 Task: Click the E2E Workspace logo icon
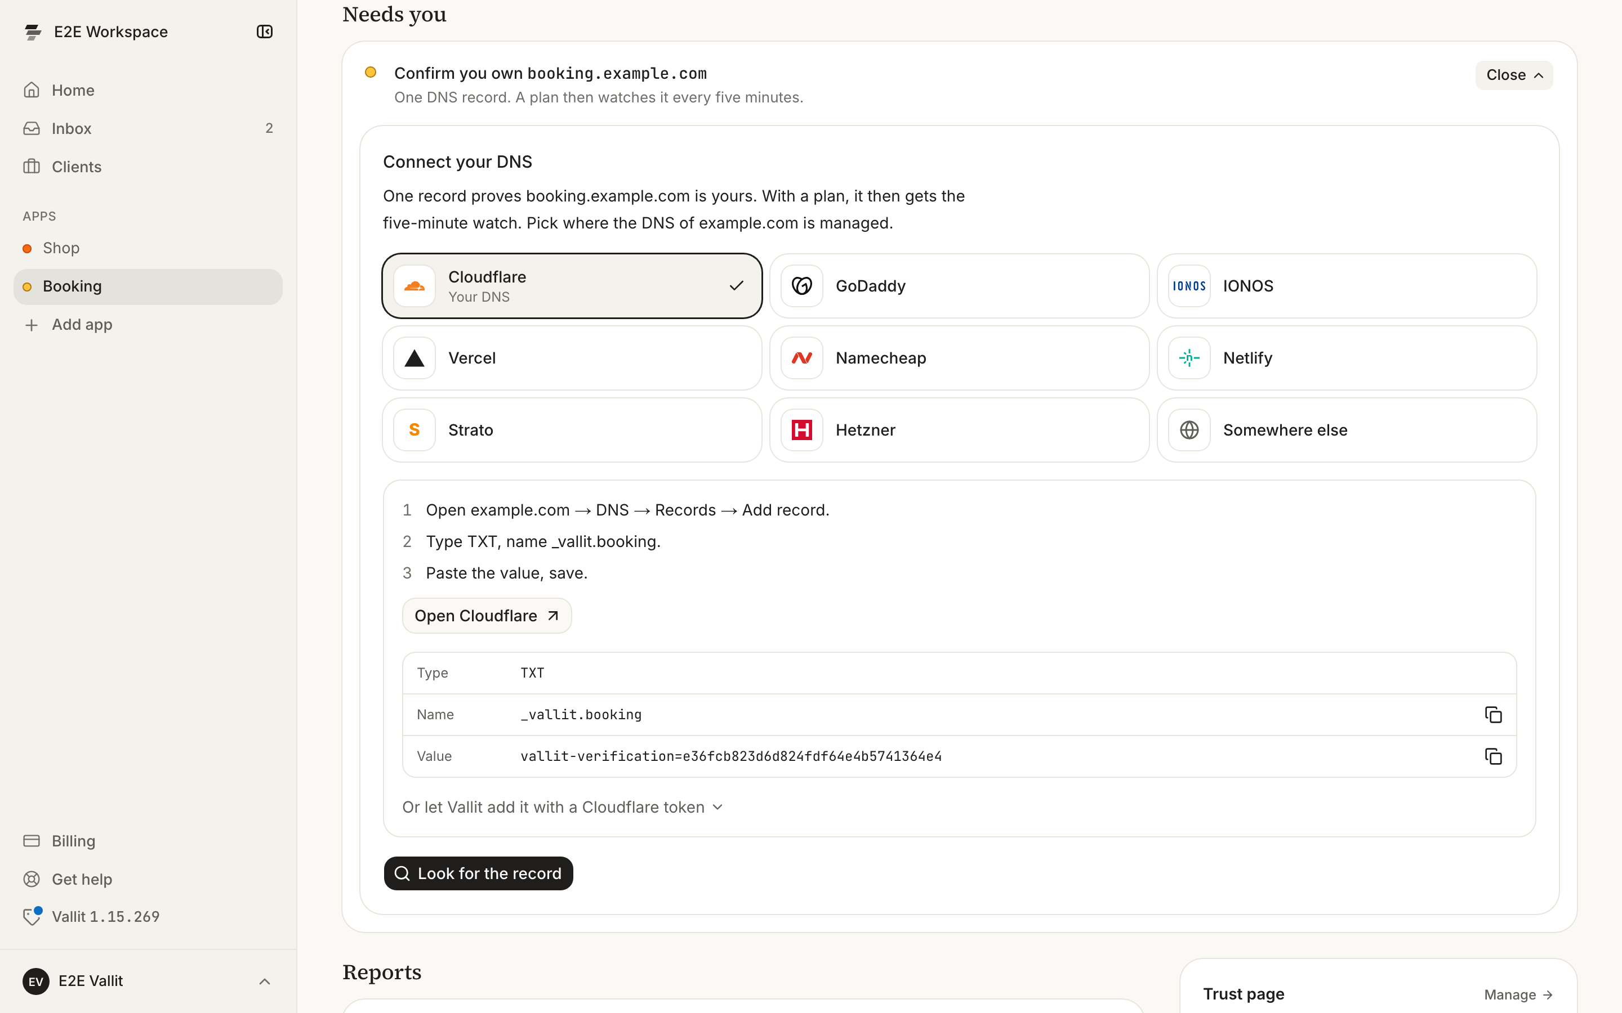[33, 32]
